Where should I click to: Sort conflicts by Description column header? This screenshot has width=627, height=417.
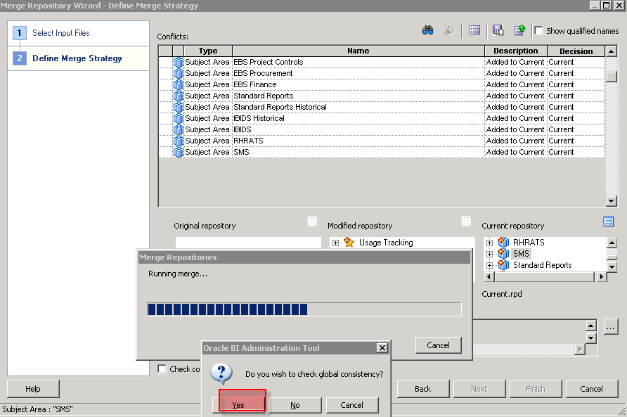click(x=516, y=51)
